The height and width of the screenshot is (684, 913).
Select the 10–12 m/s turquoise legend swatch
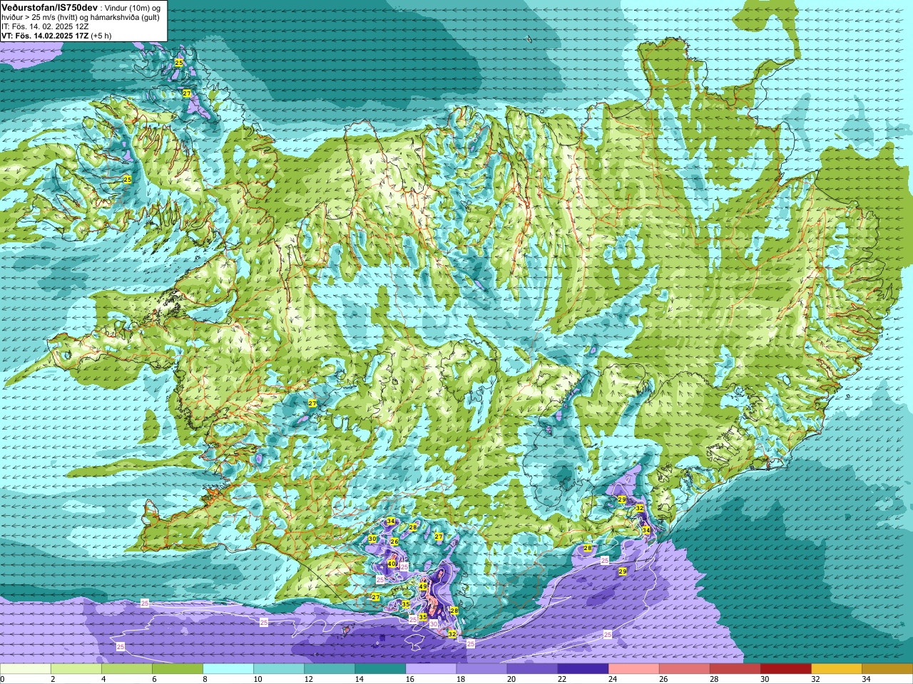(x=279, y=669)
